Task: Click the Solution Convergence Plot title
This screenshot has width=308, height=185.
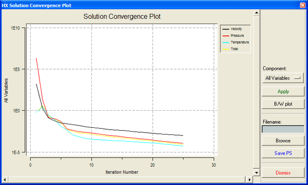Action: point(122,16)
